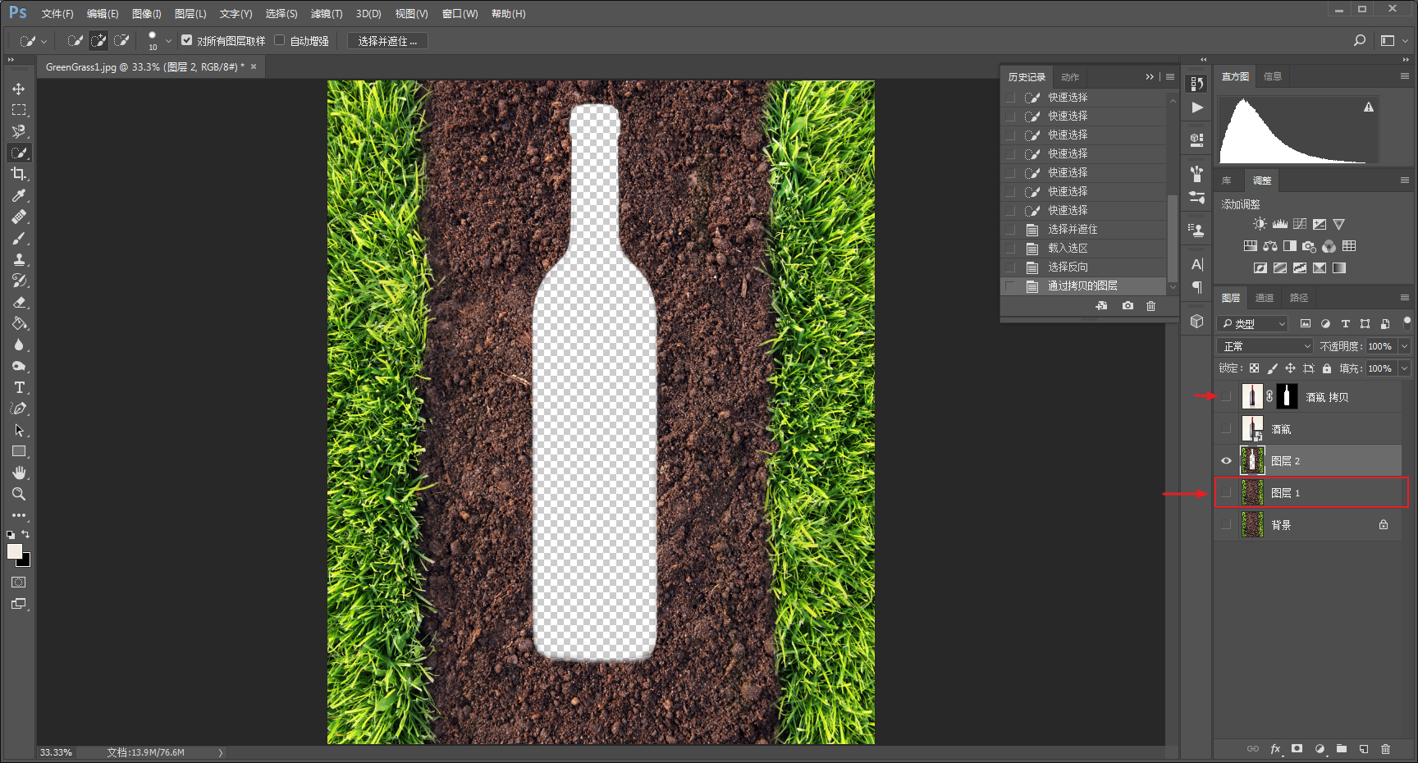Open the blend mode 正常 dropdown
Screen dimensions: 1418x763
click(x=1265, y=346)
